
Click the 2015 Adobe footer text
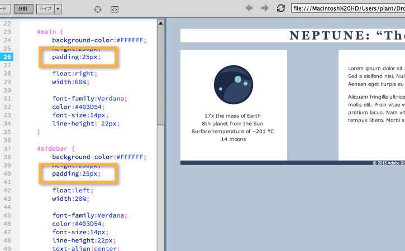[x=389, y=163]
